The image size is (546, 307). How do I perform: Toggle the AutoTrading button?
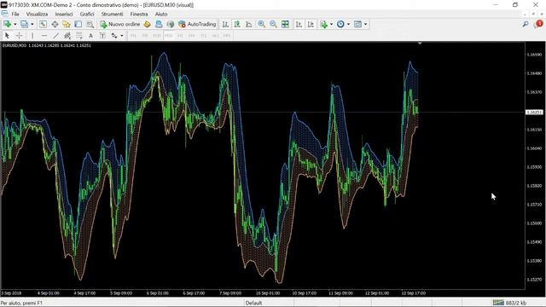click(x=197, y=24)
